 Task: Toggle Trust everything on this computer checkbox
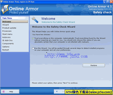(x=33, y=38)
